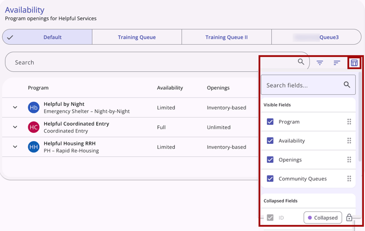Toggle the Community Queues checkbox
Viewport: 365px width, 231px height.
(x=270, y=179)
